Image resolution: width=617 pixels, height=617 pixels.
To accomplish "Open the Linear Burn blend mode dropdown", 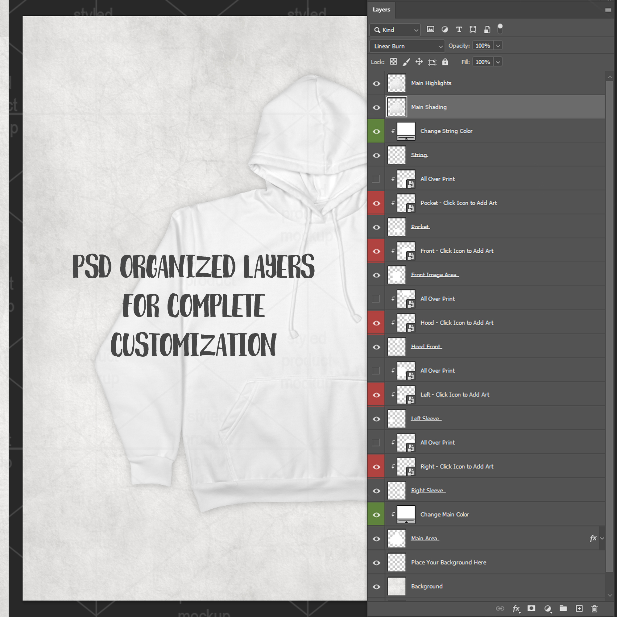I will click(407, 46).
